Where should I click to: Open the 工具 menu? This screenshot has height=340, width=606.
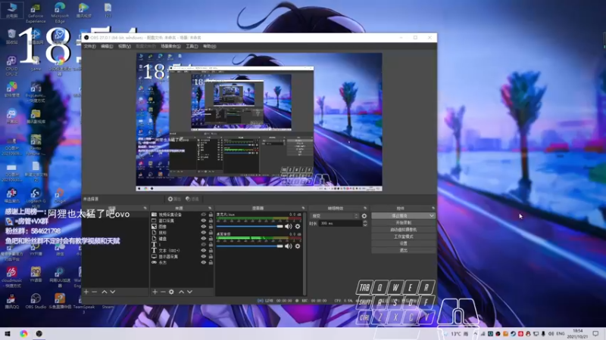192,46
